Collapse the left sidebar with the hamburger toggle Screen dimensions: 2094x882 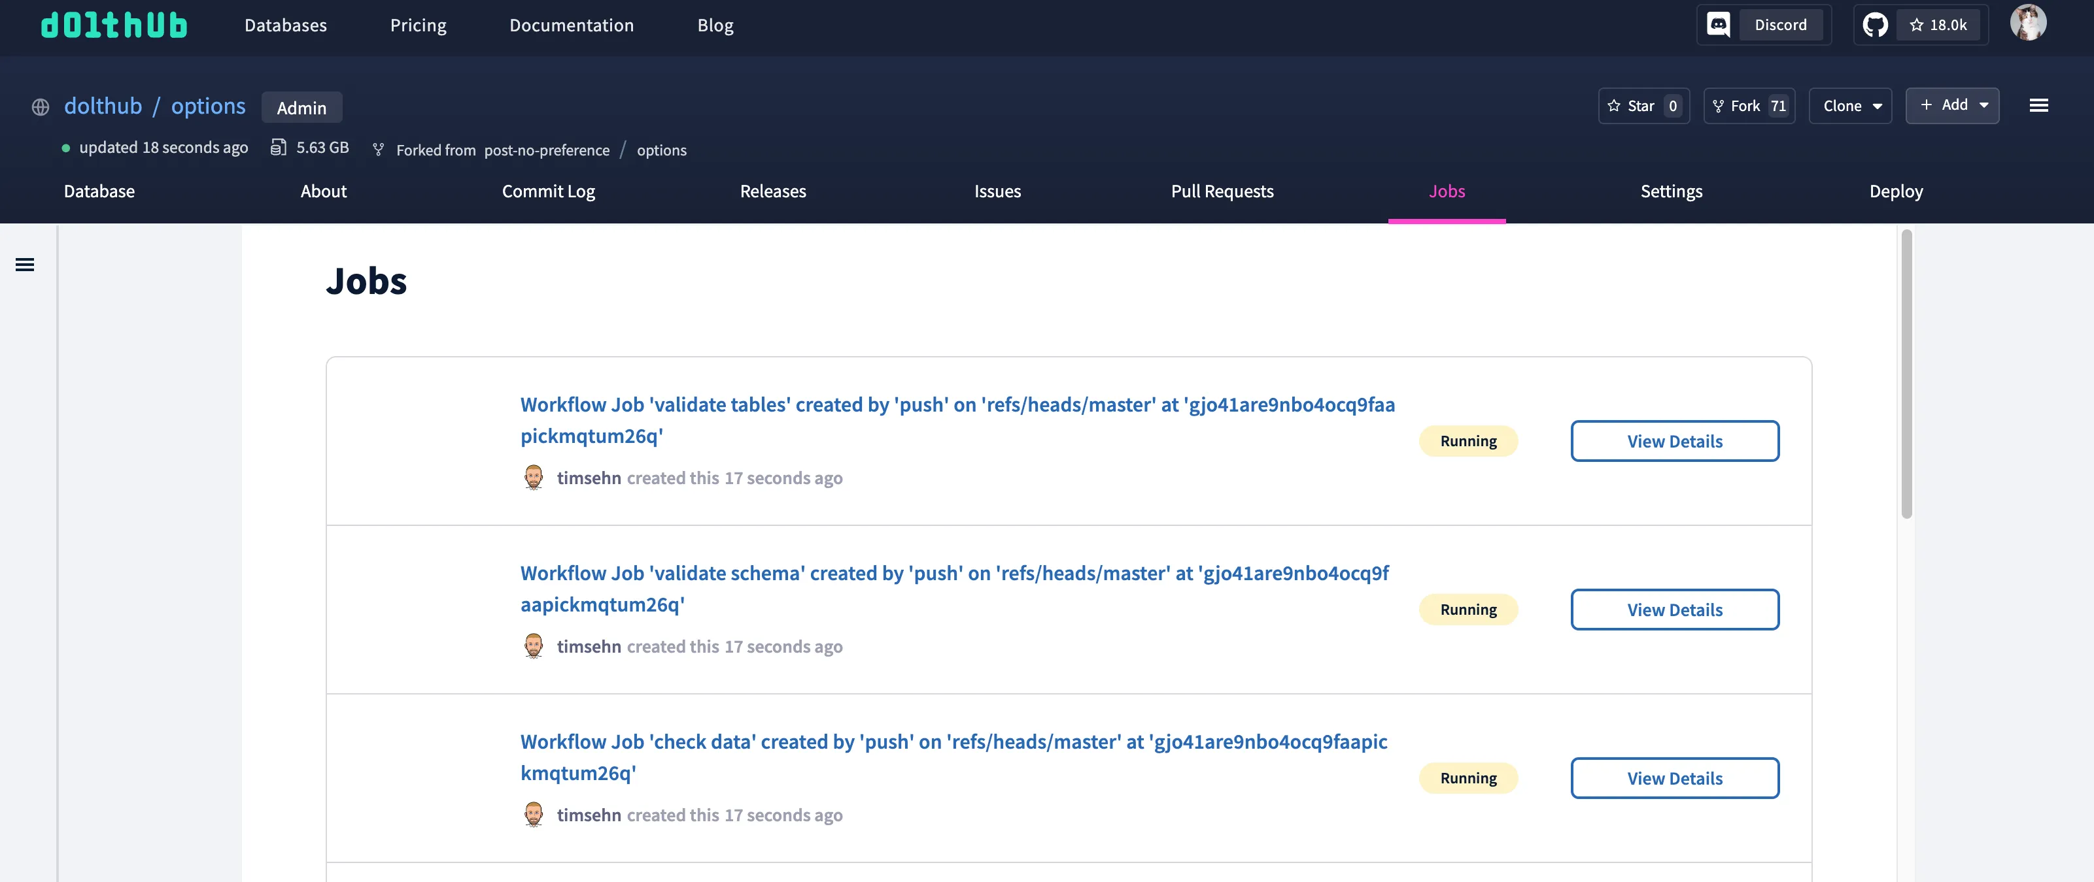(x=26, y=265)
